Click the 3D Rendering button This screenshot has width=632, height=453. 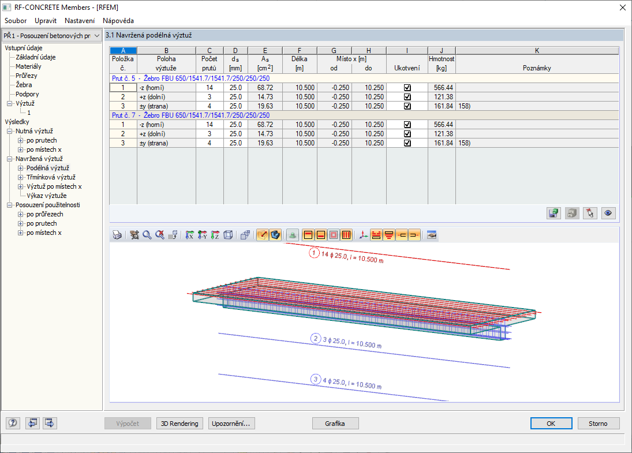click(x=179, y=424)
